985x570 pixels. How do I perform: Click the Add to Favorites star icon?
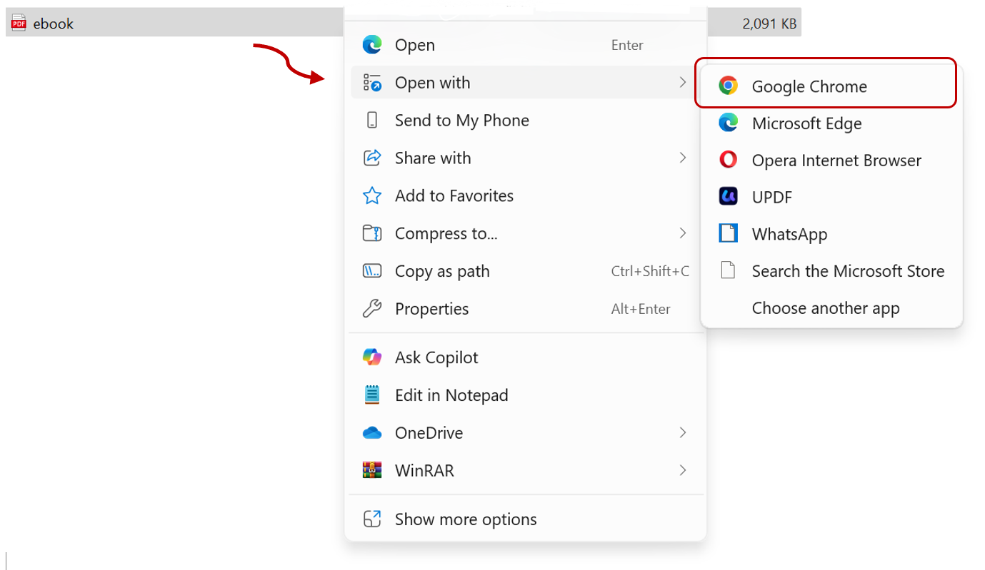coord(372,195)
